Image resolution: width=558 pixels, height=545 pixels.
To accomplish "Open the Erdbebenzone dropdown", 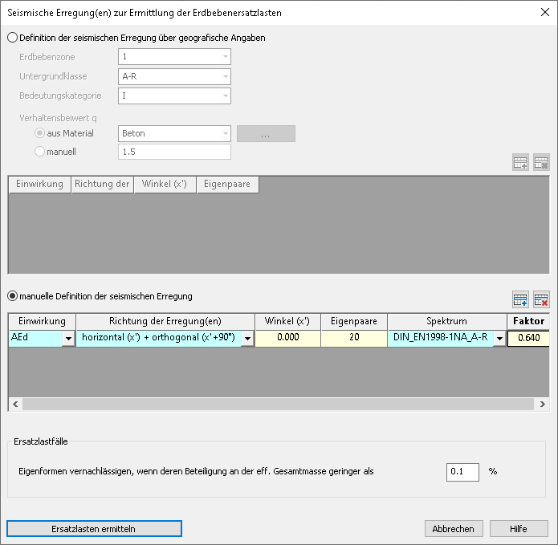I will point(226,57).
